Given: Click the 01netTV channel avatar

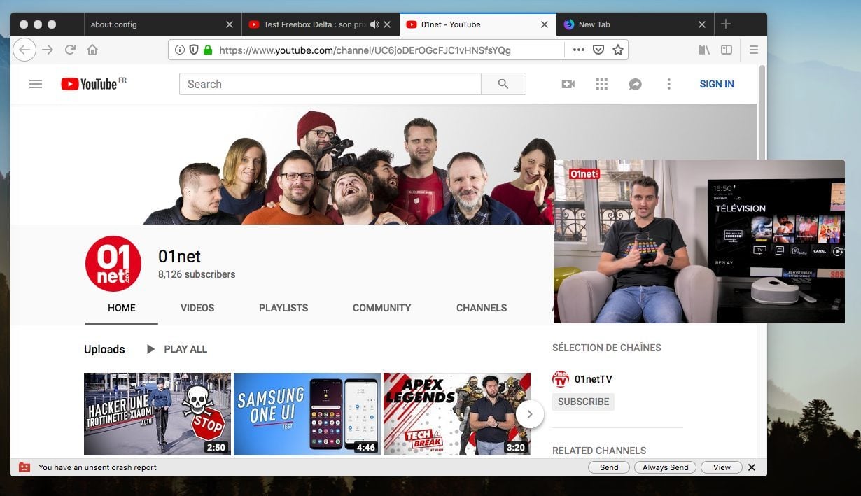Looking at the screenshot, I should [561, 379].
